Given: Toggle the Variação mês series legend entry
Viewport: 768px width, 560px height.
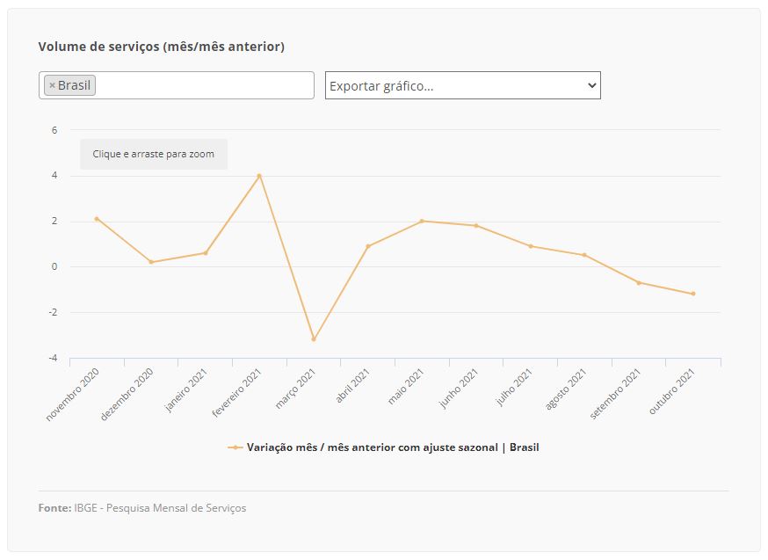Looking at the screenshot, I should pos(392,447).
